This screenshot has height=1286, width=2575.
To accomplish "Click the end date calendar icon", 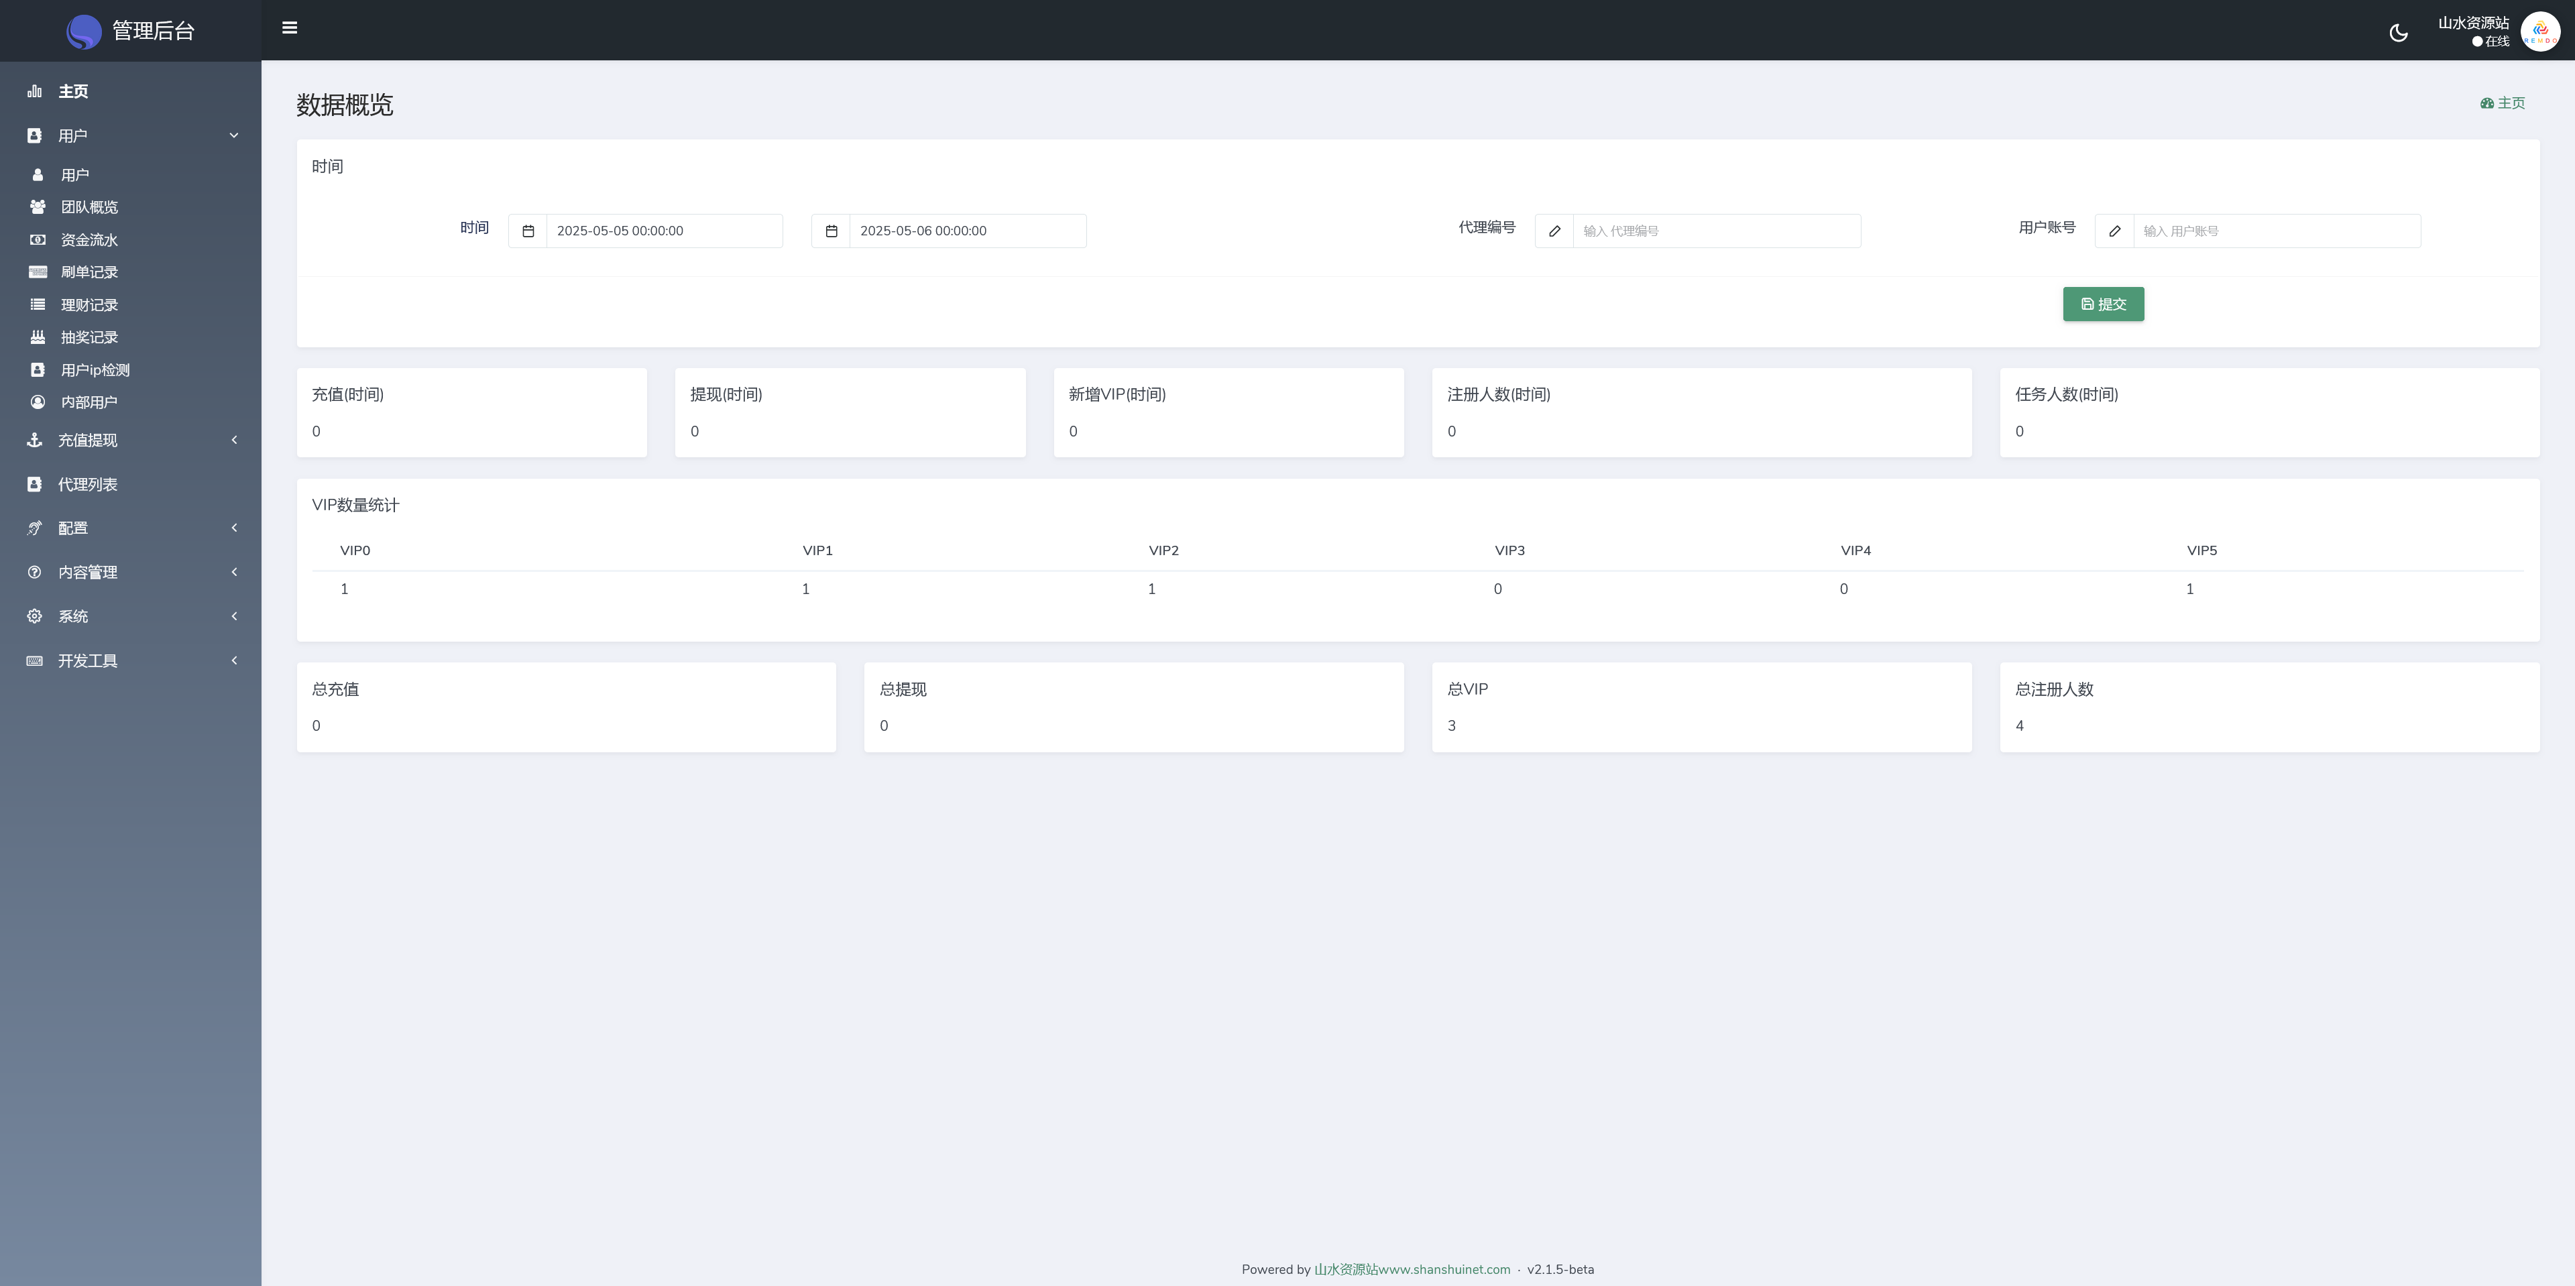I will point(831,231).
